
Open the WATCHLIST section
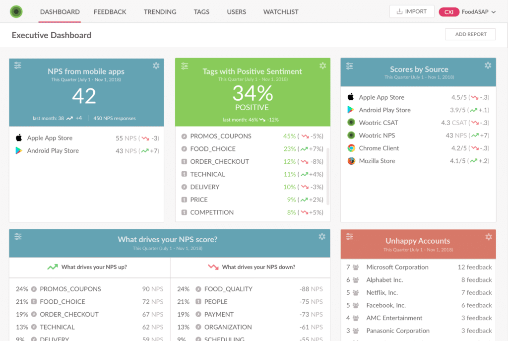[x=280, y=11]
